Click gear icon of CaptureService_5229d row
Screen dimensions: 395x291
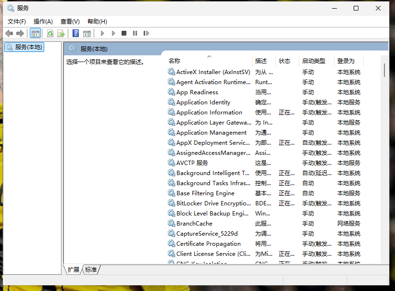(x=171, y=233)
